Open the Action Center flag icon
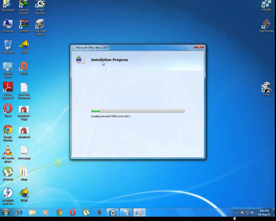The image size is (276, 221). [242, 213]
